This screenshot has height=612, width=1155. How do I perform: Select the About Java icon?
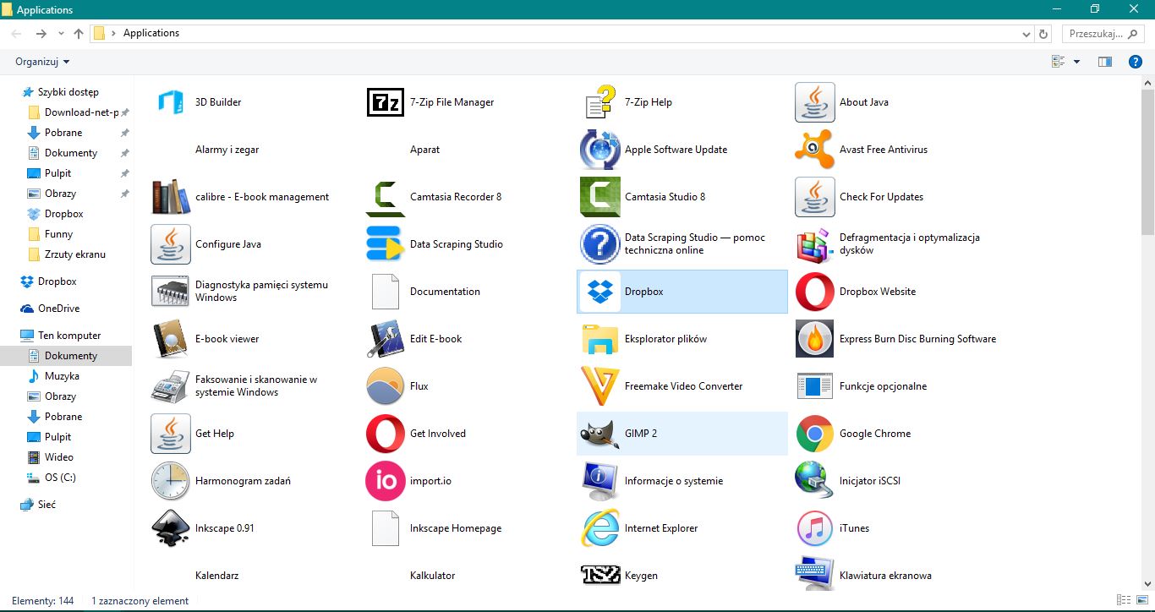click(815, 102)
